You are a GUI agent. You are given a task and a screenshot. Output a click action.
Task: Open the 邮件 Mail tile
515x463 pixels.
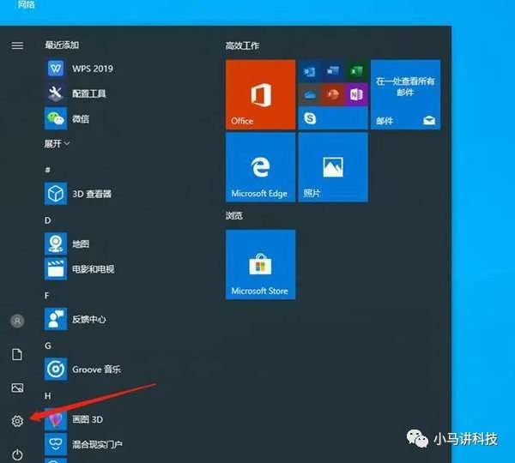pyautogui.click(x=406, y=94)
